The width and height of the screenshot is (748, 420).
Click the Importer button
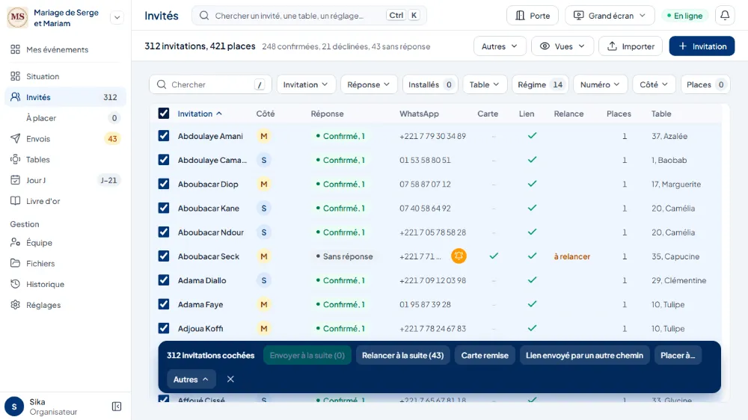pos(631,46)
